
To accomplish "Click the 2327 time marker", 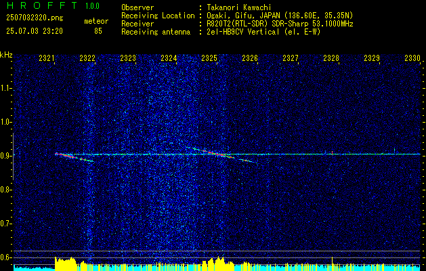I will pos(291,58).
